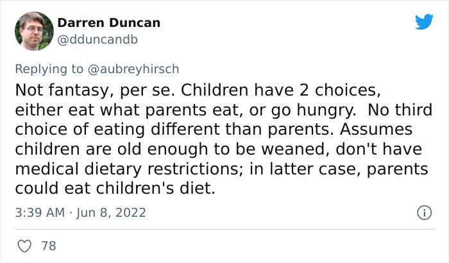
Task: Like the tweet with the heart icon
Action: [24, 246]
